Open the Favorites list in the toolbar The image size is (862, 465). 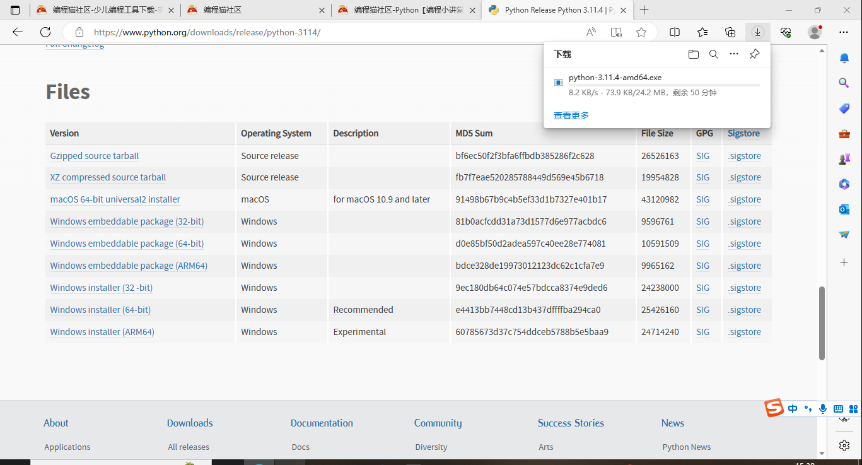click(702, 32)
